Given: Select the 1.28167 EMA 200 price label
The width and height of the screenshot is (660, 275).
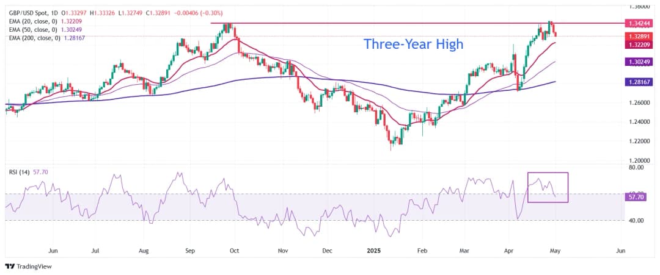Looking at the screenshot, I should (638, 82).
